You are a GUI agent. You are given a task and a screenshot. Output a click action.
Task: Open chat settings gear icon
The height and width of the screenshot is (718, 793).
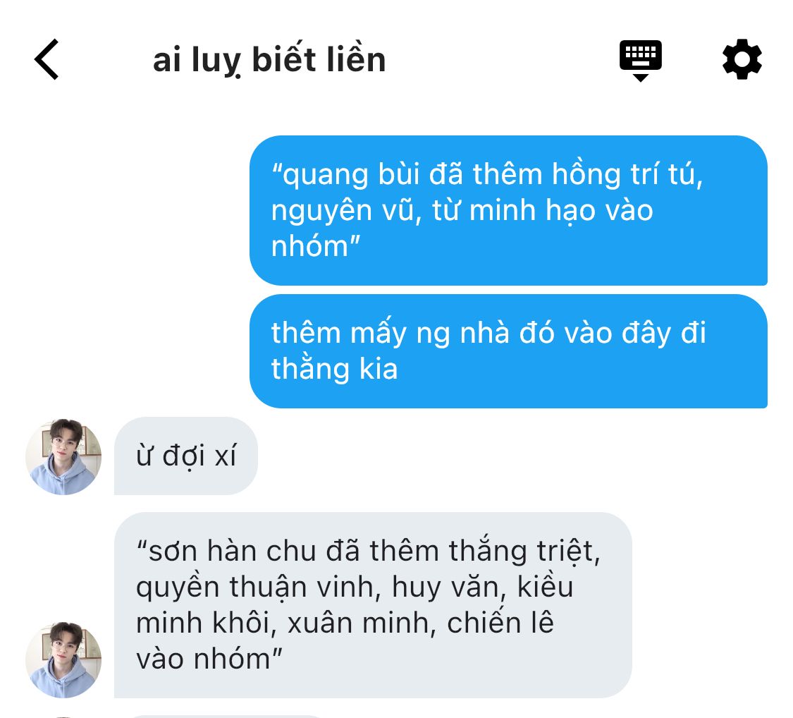point(742,59)
